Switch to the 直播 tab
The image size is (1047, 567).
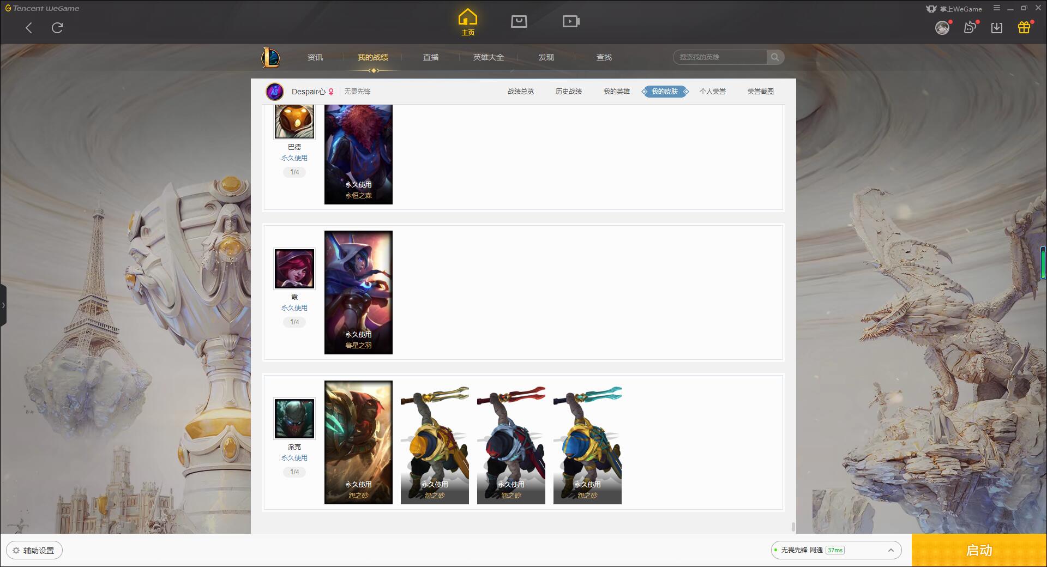pos(431,57)
